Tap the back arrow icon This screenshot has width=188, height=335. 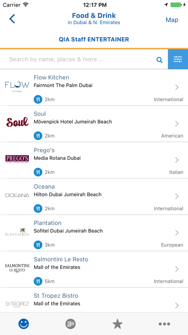pyautogui.click(x=12, y=19)
